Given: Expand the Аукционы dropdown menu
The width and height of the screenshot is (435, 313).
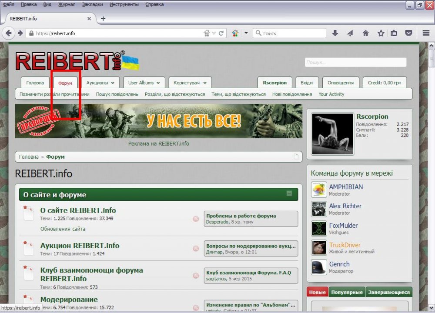Looking at the screenshot, I should coord(100,83).
